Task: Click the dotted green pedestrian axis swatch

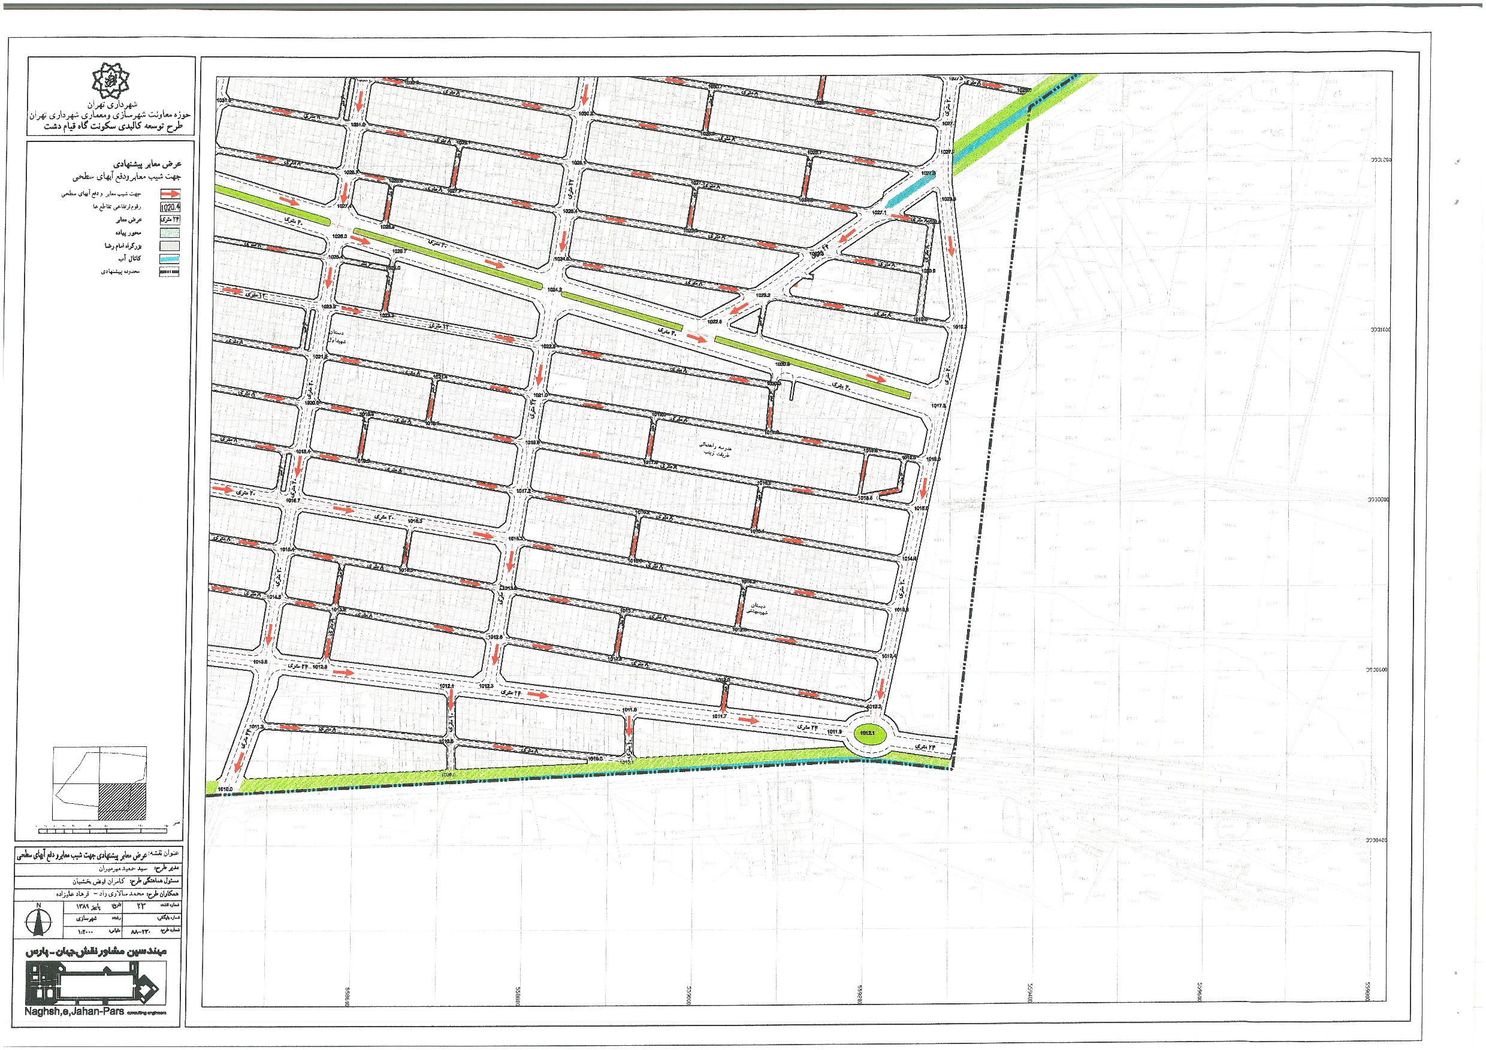Action: click(x=170, y=233)
